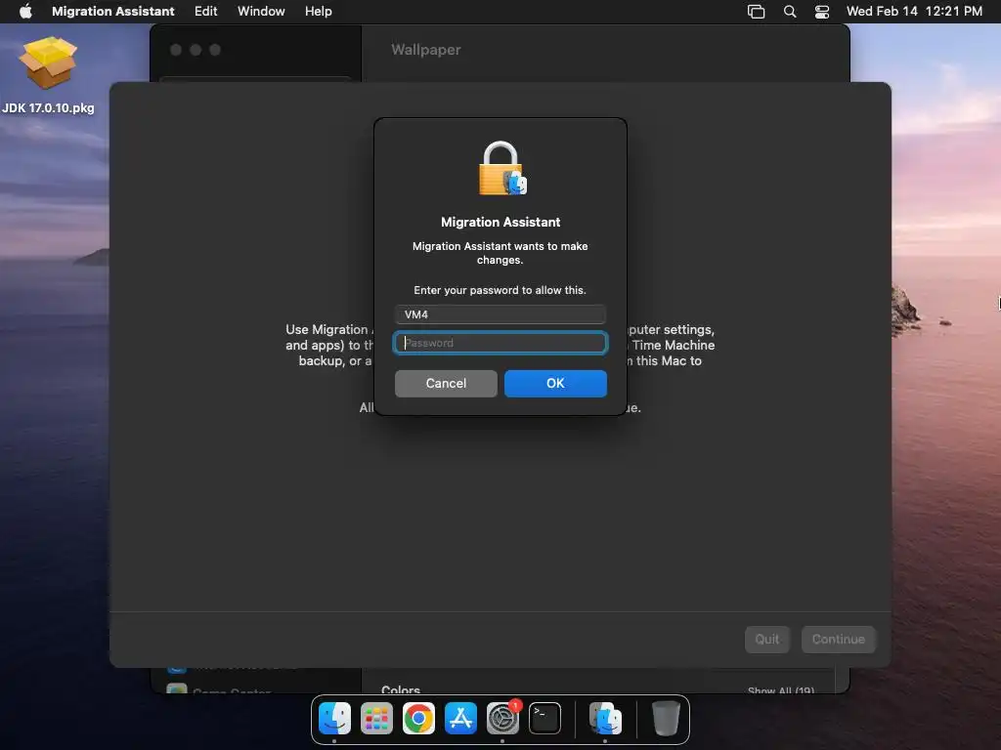
Task: Click the dimmed Continue button
Action: (x=838, y=639)
